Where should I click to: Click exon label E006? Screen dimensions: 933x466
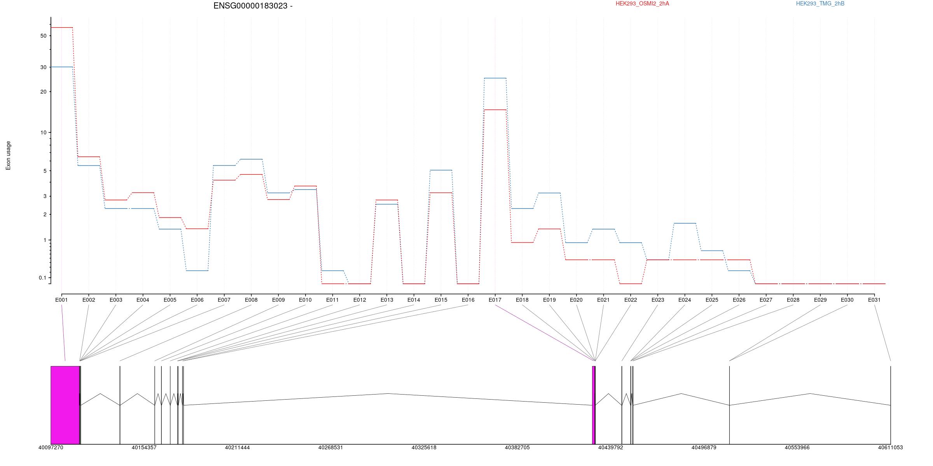[x=197, y=300]
